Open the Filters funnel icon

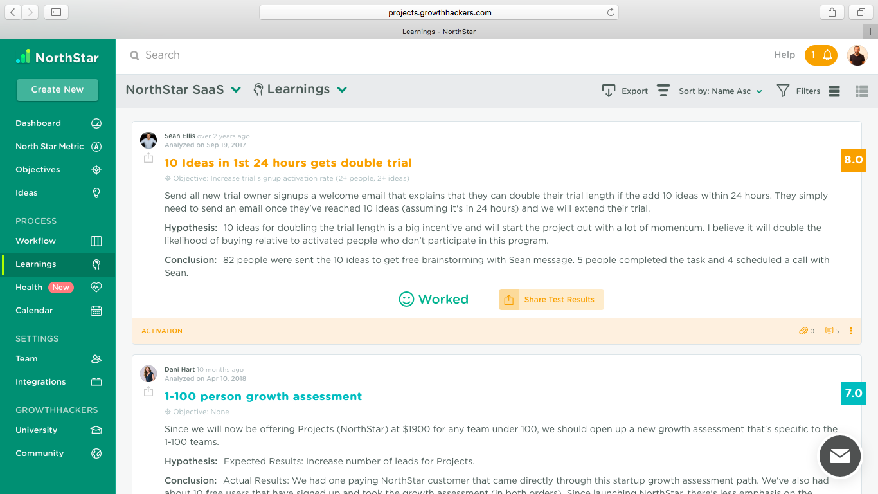(782, 91)
